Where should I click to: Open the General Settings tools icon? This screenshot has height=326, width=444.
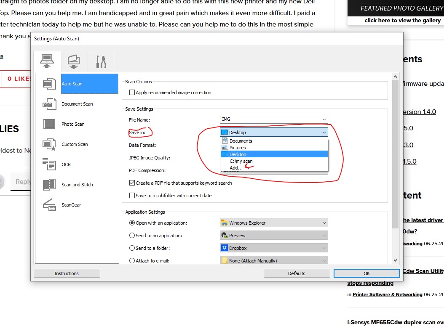(101, 61)
